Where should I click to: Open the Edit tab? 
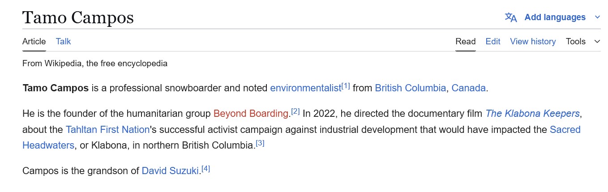pyautogui.click(x=492, y=42)
